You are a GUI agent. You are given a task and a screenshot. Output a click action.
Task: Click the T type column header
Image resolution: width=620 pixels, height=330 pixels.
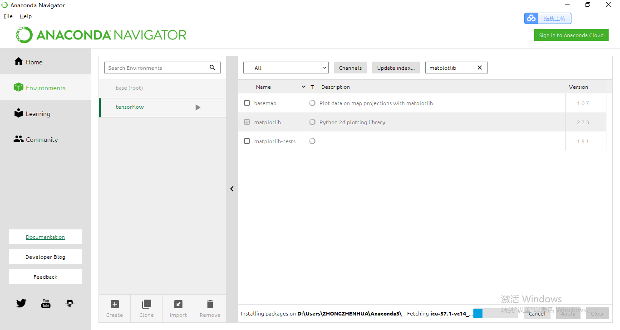pyautogui.click(x=312, y=87)
